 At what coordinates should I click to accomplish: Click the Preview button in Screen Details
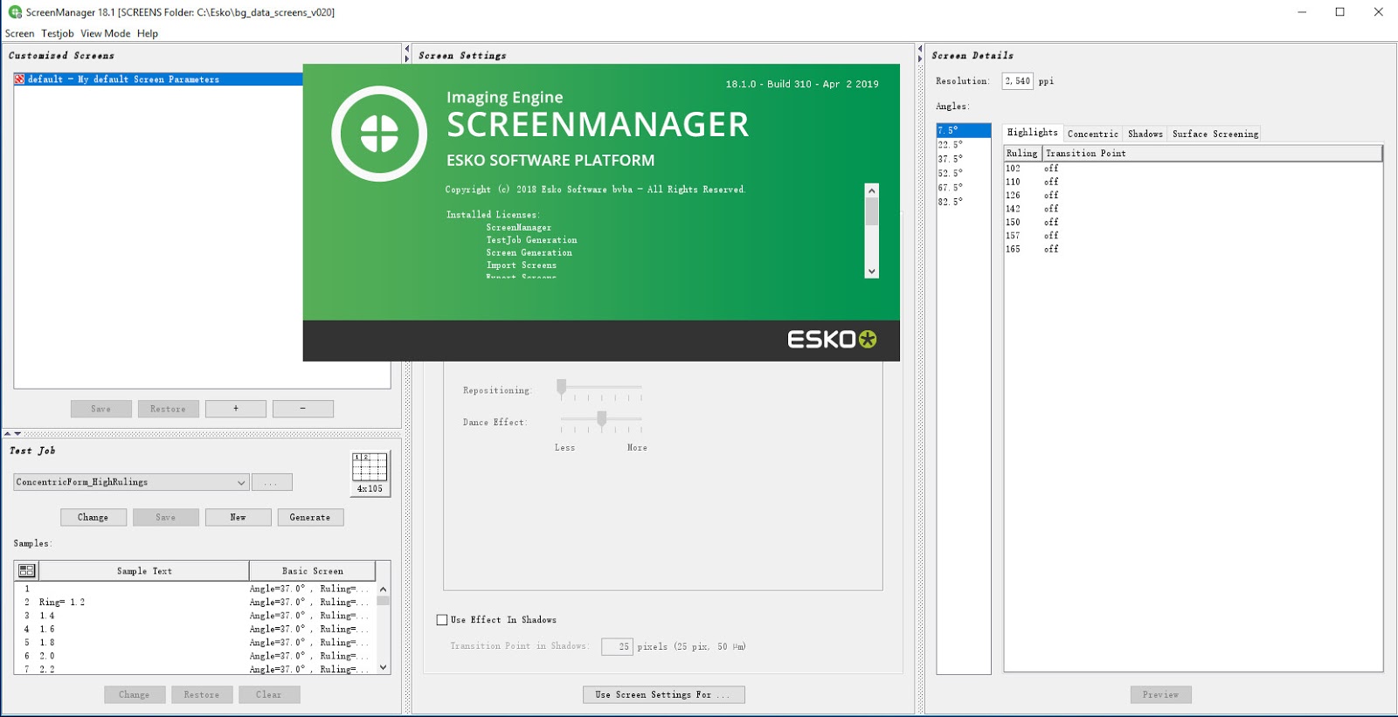tap(1160, 695)
